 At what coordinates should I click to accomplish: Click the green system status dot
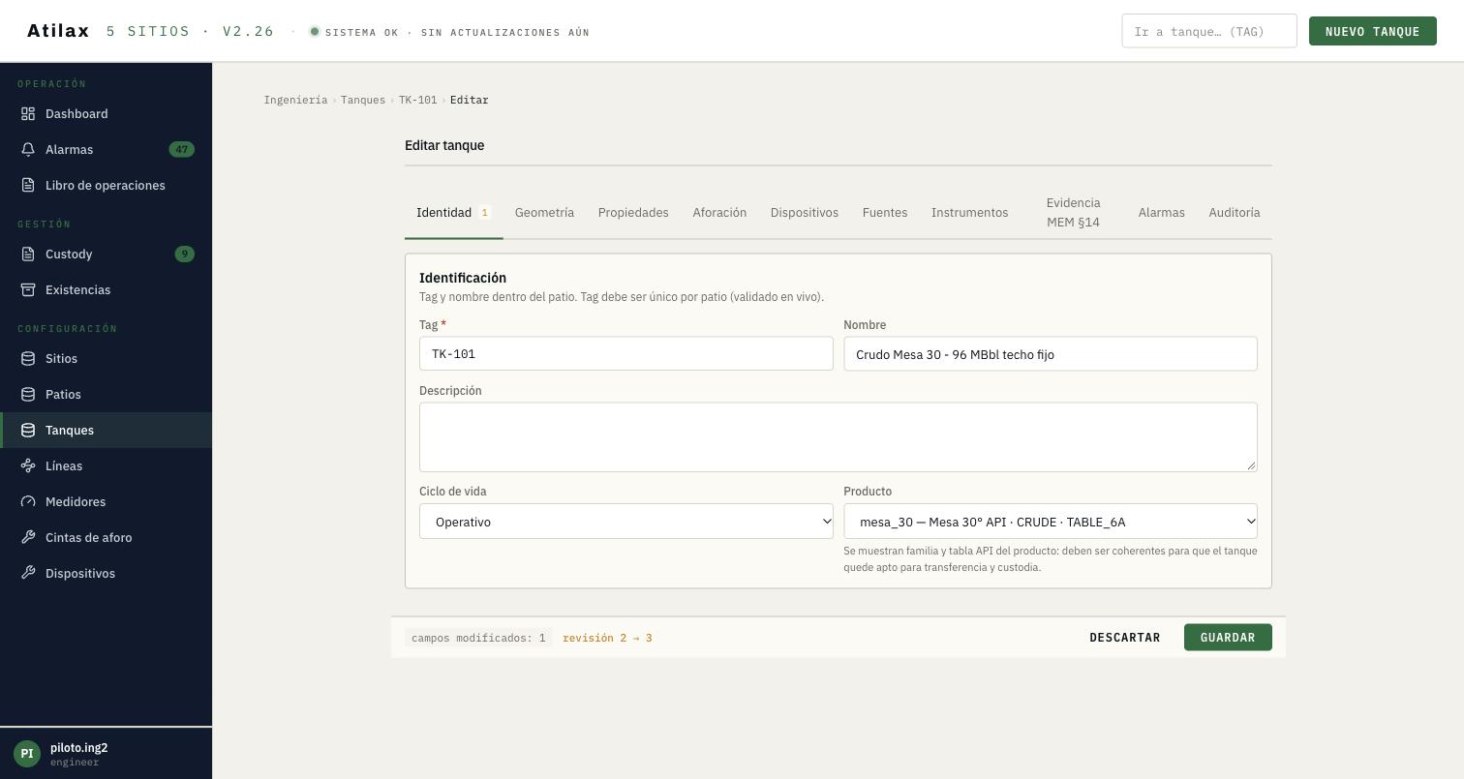coord(315,32)
